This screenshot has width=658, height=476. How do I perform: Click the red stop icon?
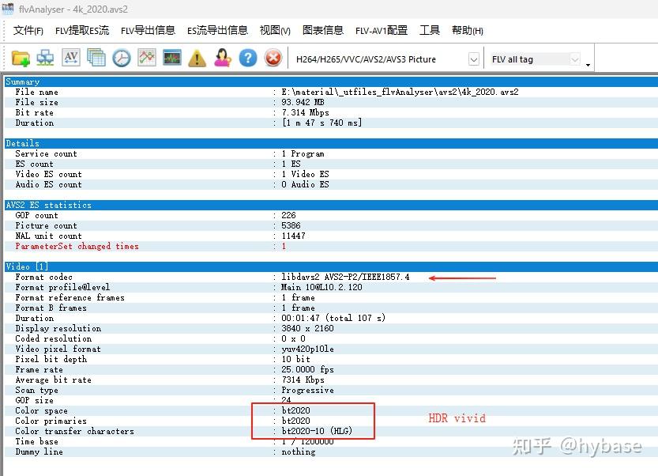coord(273,57)
